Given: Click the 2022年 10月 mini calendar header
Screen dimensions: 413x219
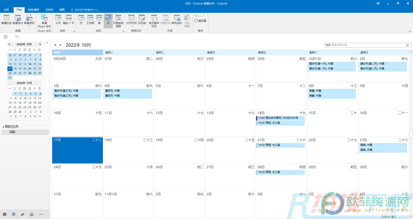Looking at the screenshot, I should [24, 44].
